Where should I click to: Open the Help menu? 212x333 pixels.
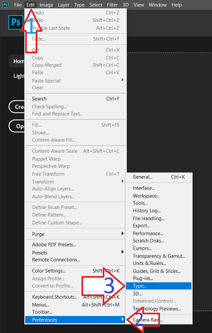[x=177, y=5]
